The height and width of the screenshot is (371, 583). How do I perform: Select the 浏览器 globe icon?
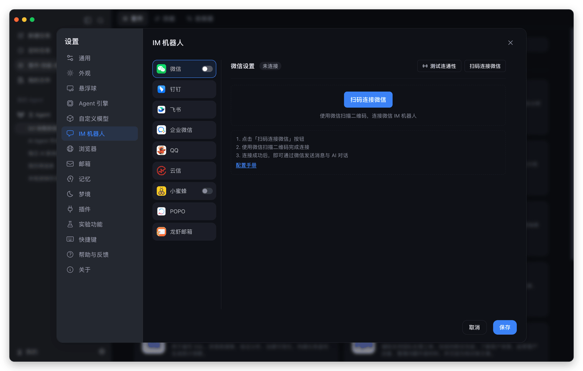(70, 149)
